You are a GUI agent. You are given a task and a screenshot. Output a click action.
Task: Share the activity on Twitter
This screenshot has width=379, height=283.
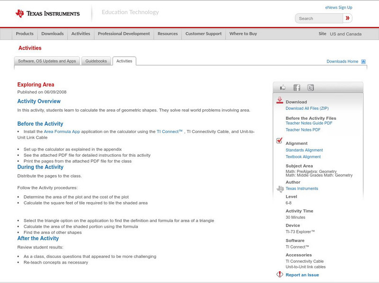tap(310, 88)
